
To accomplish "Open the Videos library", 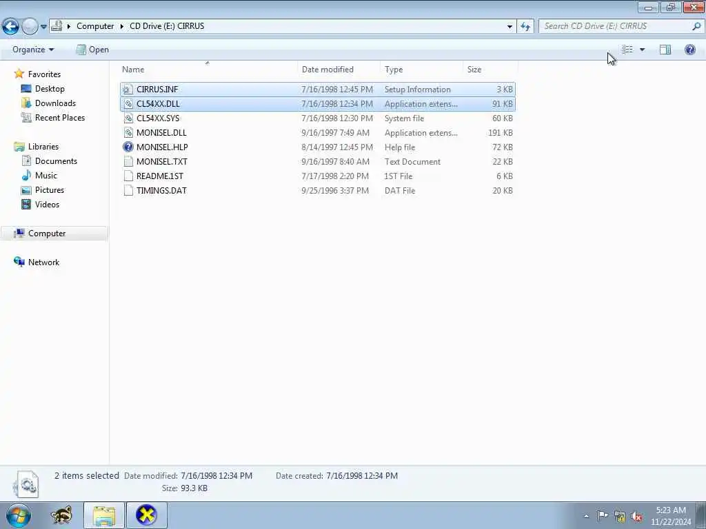I will [41, 204].
